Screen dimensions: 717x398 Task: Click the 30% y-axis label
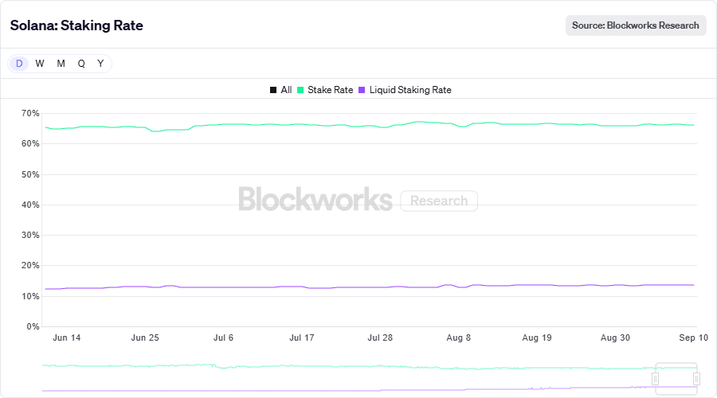(30, 236)
